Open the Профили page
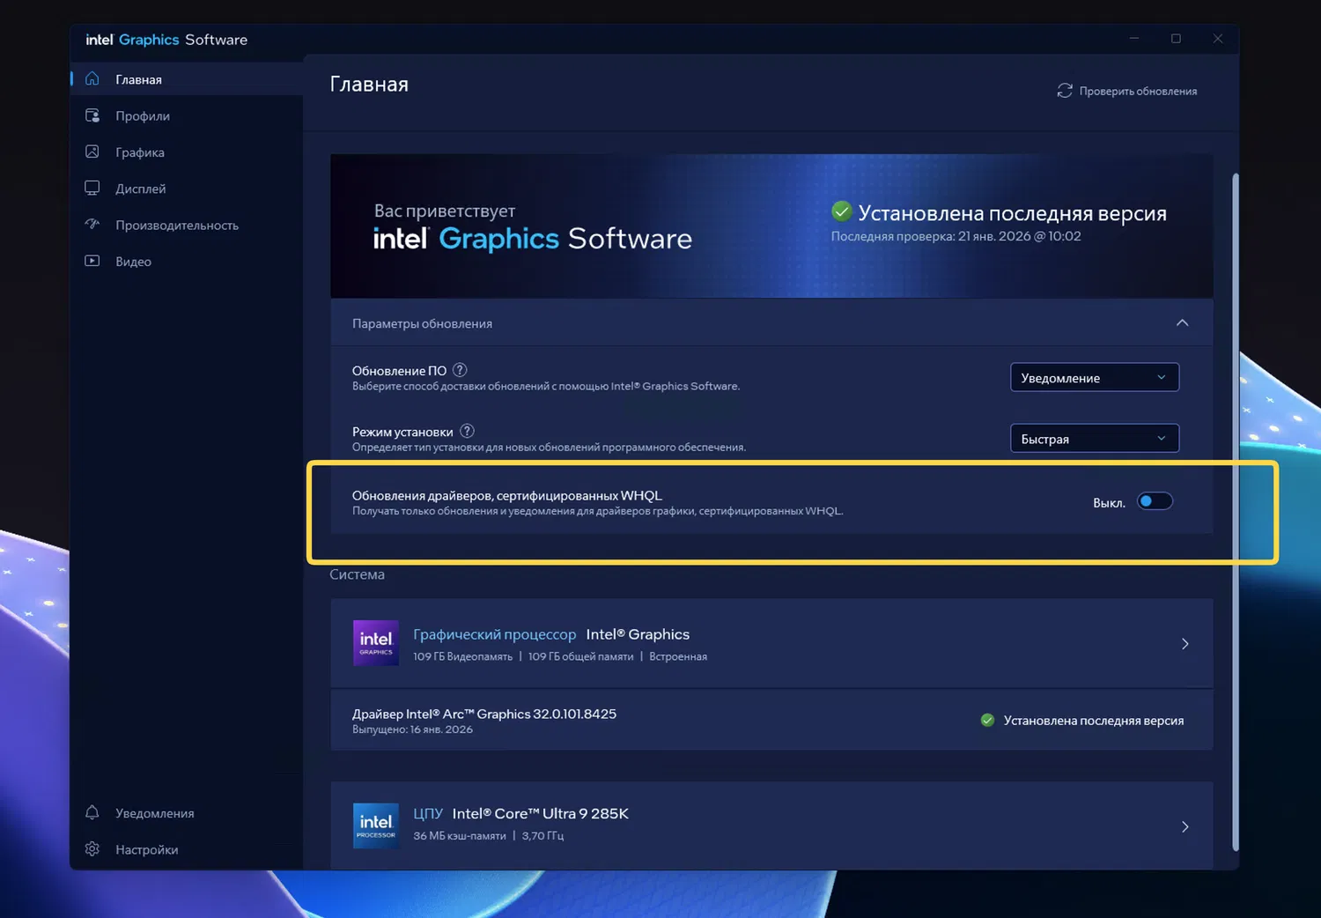 187,115
